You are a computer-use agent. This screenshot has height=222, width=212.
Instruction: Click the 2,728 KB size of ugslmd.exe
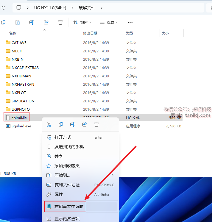[x=174, y=126]
